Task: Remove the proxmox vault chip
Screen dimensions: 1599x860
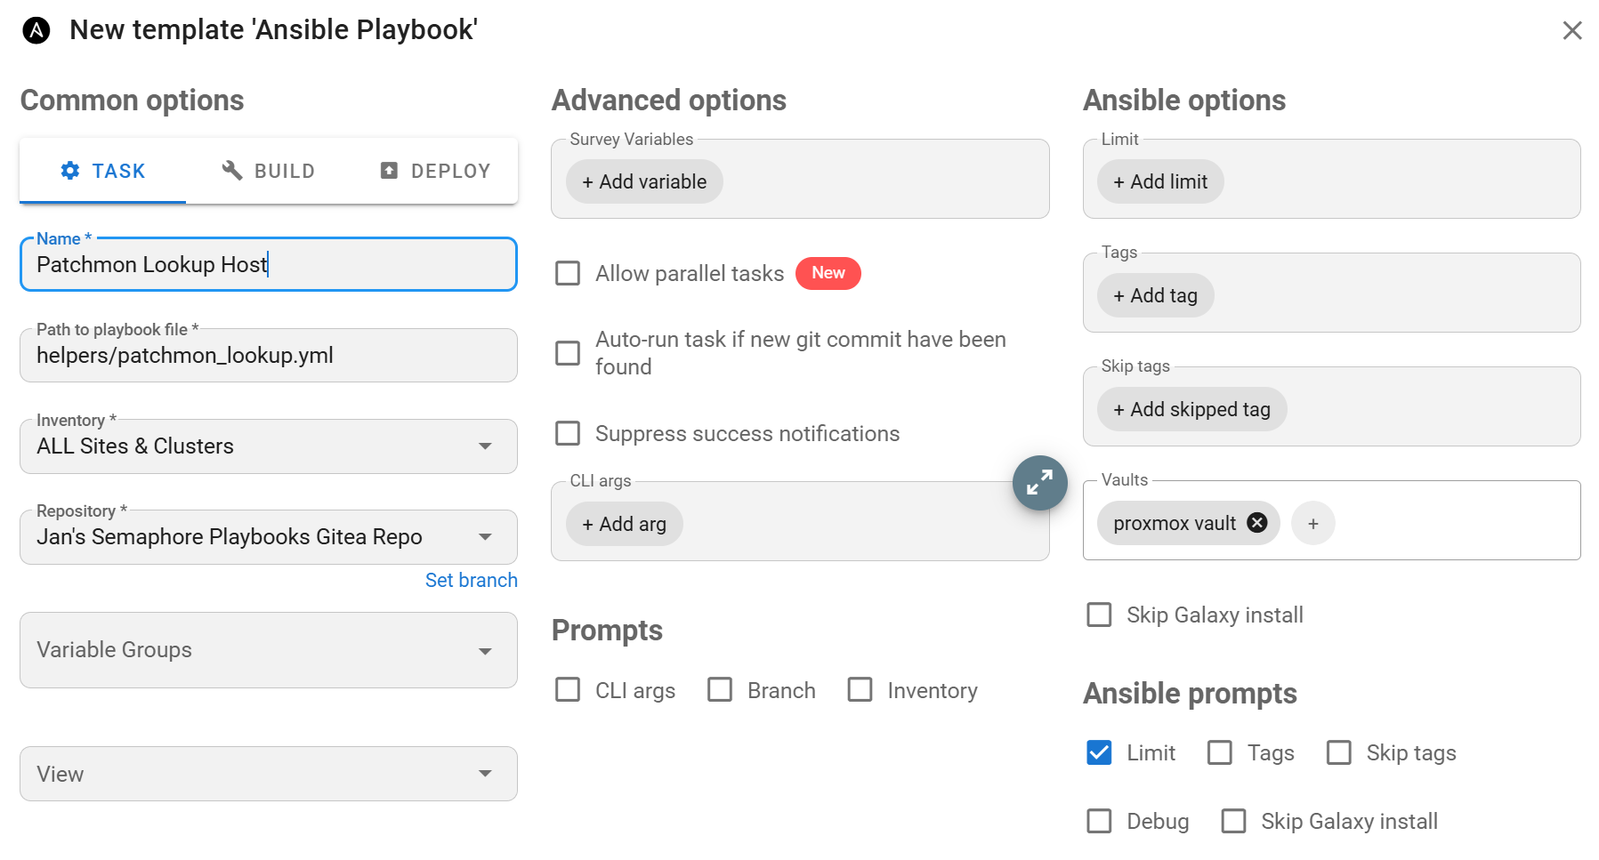Action: tap(1256, 523)
